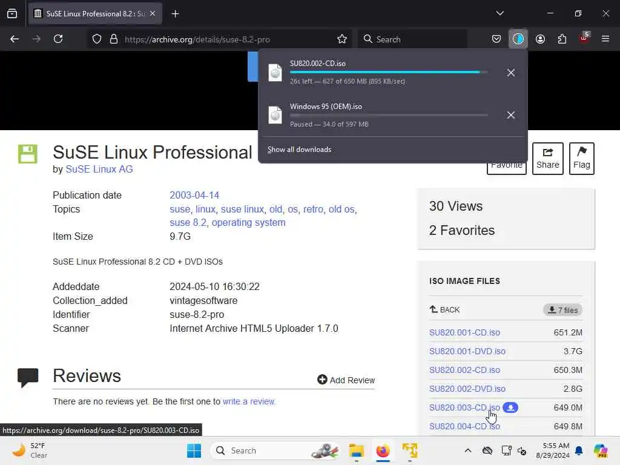Image resolution: width=620 pixels, height=465 pixels.
Task: Open the 'suse linux' topic link
Action: [x=242, y=209]
